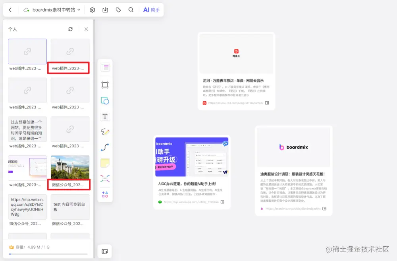Open the AIGC办公狂潮 card title

(x=187, y=184)
